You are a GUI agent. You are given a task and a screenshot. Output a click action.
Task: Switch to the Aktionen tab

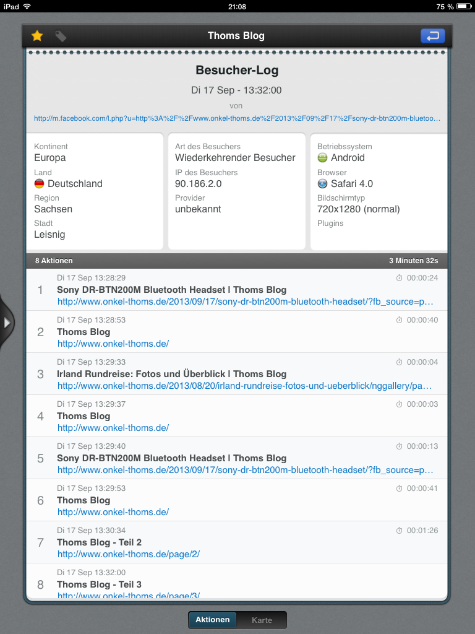pyautogui.click(x=213, y=619)
